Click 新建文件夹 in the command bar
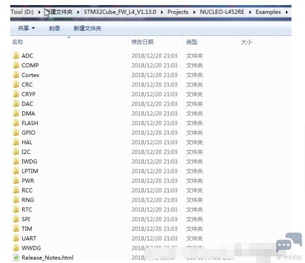The width and height of the screenshot is (305, 263). (x=88, y=29)
